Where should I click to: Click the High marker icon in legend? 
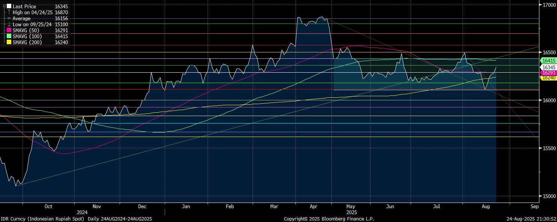9,12
